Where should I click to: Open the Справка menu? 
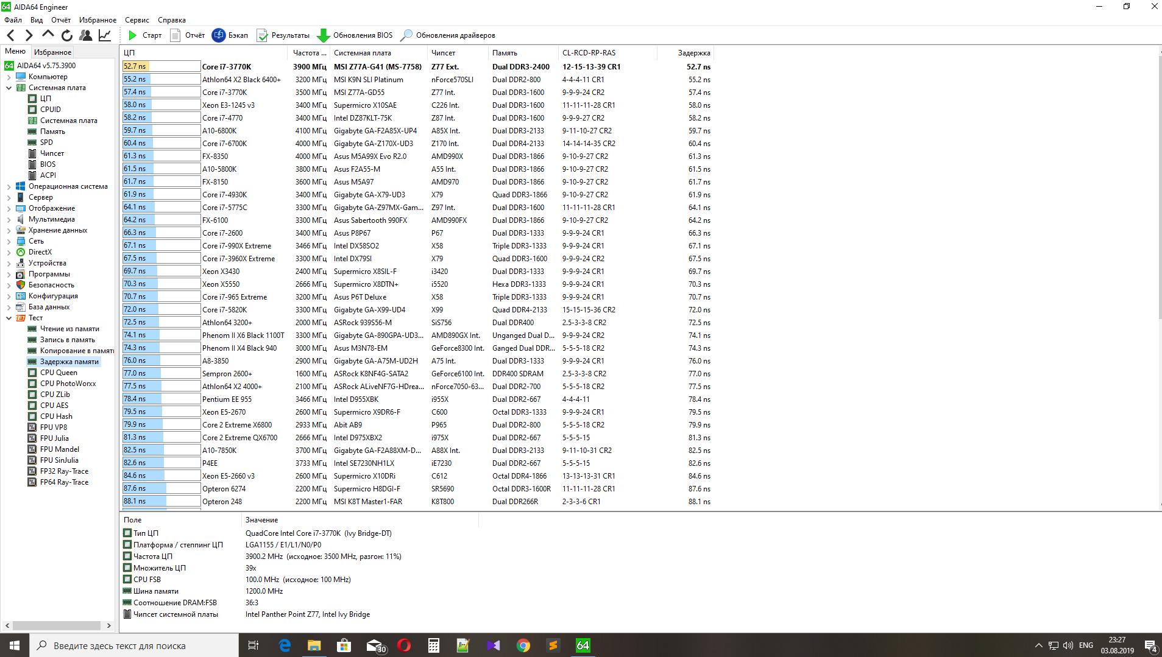point(172,20)
